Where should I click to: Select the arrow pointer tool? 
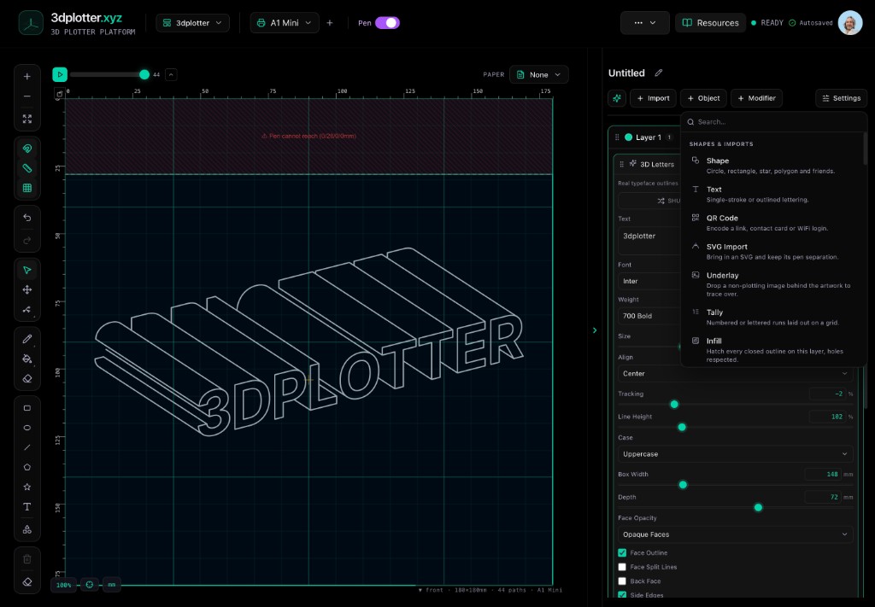pos(26,270)
